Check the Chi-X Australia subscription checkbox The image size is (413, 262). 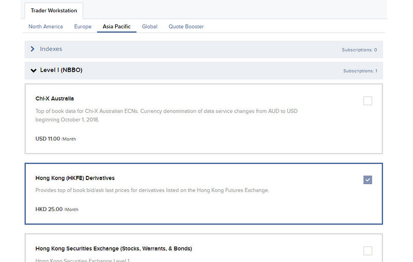368,101
